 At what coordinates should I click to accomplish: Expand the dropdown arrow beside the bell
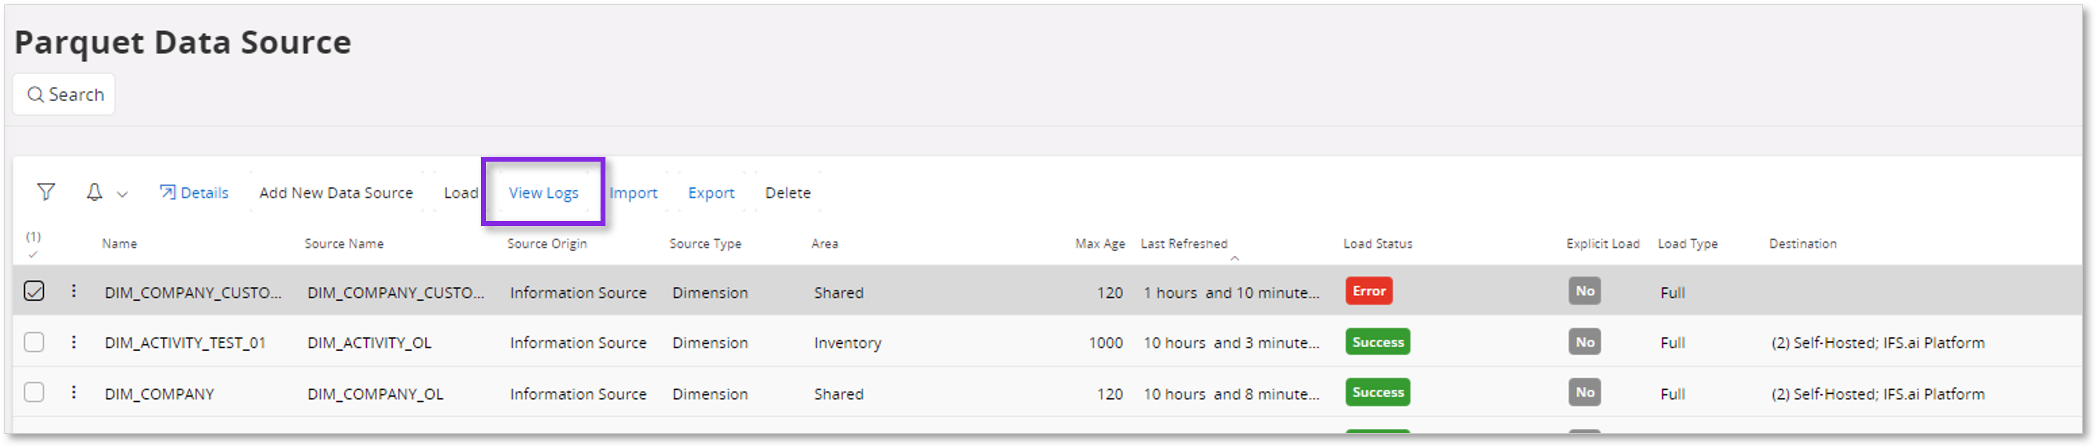coord(122,194)
